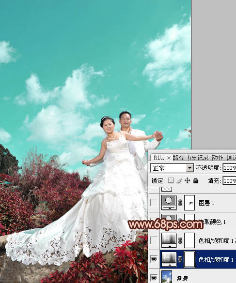The height and width of the screenshot is (283, 236).
Task: Switch to the 历史记录 tab
Action: pyautogui.click(x=198, y=158)
